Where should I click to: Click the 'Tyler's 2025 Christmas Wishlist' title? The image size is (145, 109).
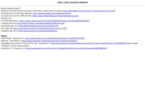pos(73,2)
